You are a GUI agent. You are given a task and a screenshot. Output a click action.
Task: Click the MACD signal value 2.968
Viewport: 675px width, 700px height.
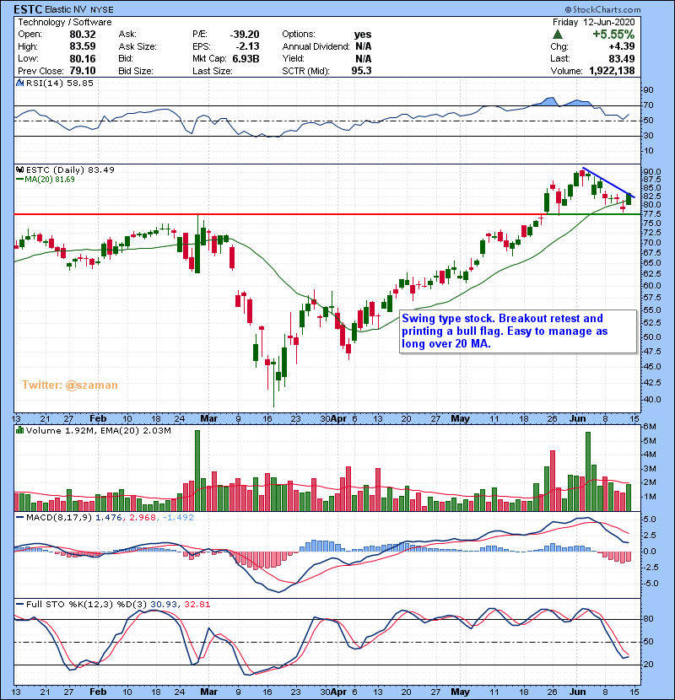(x=143, y=518)
